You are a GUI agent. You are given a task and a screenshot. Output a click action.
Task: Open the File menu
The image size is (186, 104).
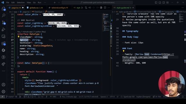tap(8, 3)
